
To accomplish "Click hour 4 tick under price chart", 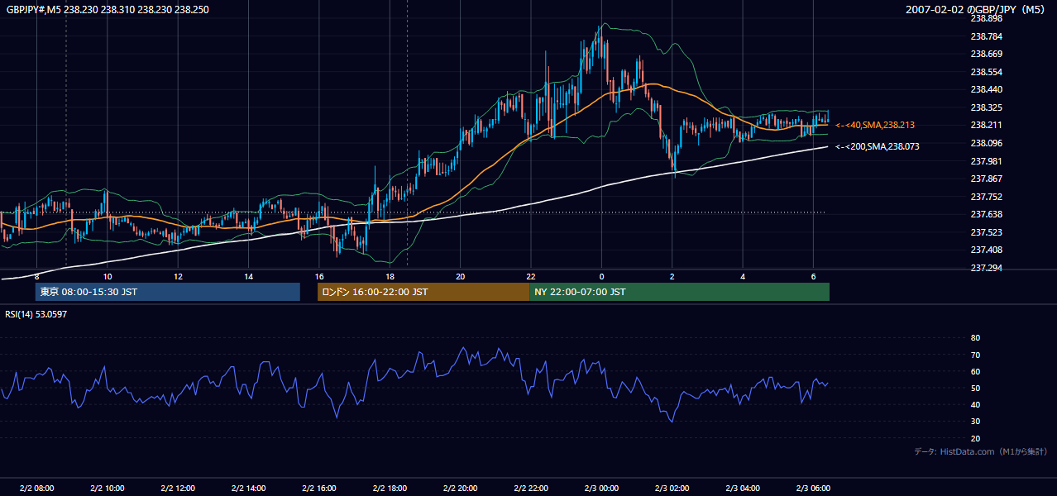I will coord(743,276).
